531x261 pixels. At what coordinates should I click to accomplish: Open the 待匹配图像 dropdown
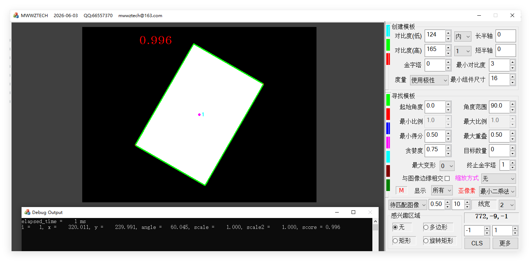pos(407,205)
